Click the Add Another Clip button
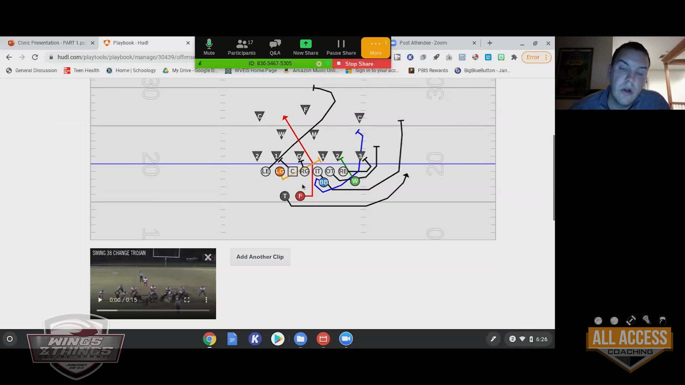685x385 pixels. pyautogui.click(x=260, y=257)
